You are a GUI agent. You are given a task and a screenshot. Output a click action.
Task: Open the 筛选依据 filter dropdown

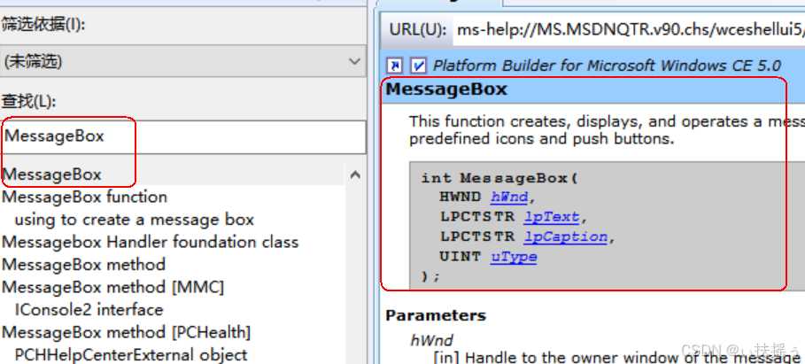pos(183,62)
